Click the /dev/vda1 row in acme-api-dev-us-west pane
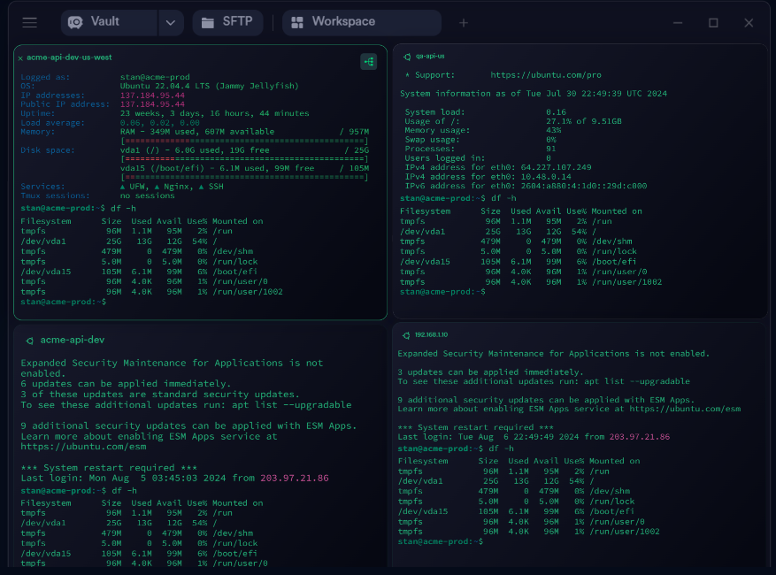Viewport: 776px width, 575px height. click(119, 241)
